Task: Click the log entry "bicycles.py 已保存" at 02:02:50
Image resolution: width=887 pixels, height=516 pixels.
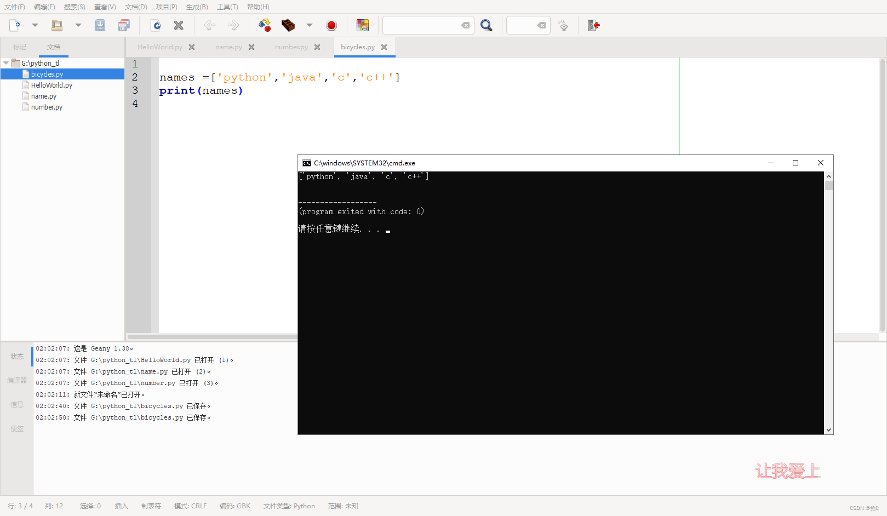Action: [123, 417]
